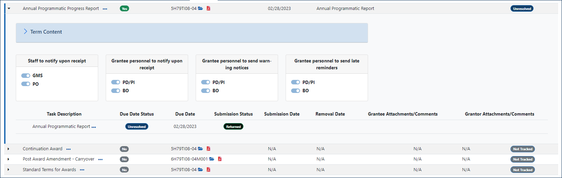Screen dimensions: 562x178
Task: Click No badge in Continuation Award row
Action: (x=124, y=149)
